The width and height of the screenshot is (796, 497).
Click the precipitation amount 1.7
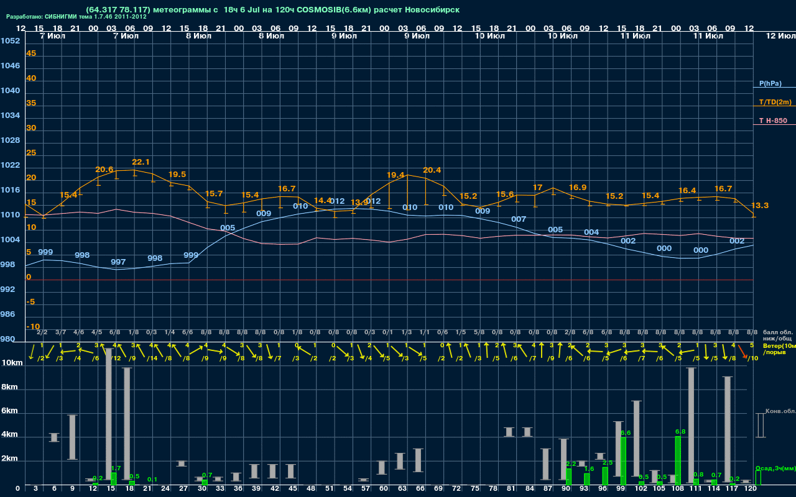tap(116, 468)
